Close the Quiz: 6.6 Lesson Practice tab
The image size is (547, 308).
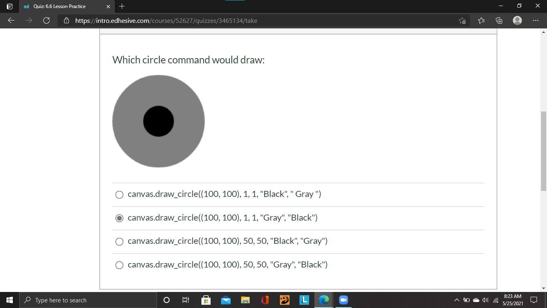pyautogui.click(x=108, y=6)
